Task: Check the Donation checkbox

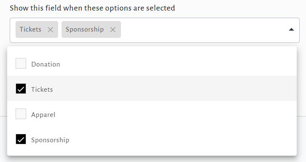Action: tap(21, 63)
